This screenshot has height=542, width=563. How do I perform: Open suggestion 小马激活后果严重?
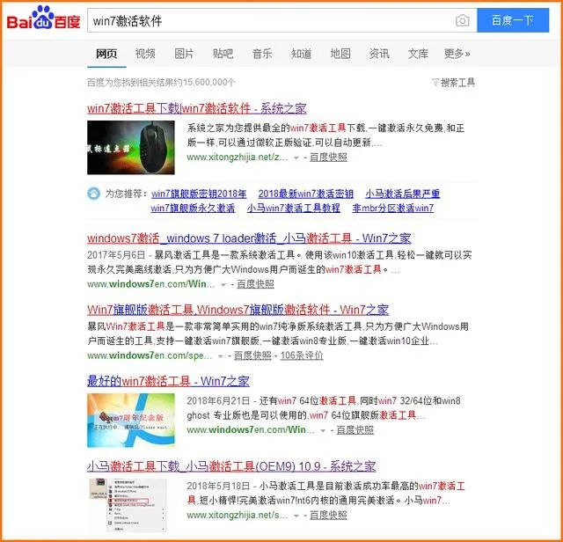pyautogui.click(x=403, y=194)
